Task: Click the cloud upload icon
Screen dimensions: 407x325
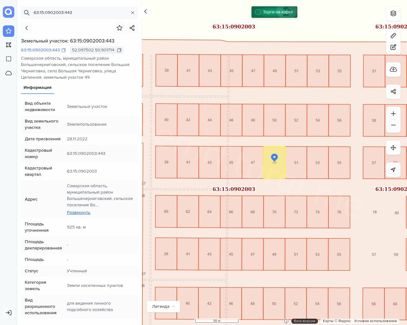Action: 393,70
